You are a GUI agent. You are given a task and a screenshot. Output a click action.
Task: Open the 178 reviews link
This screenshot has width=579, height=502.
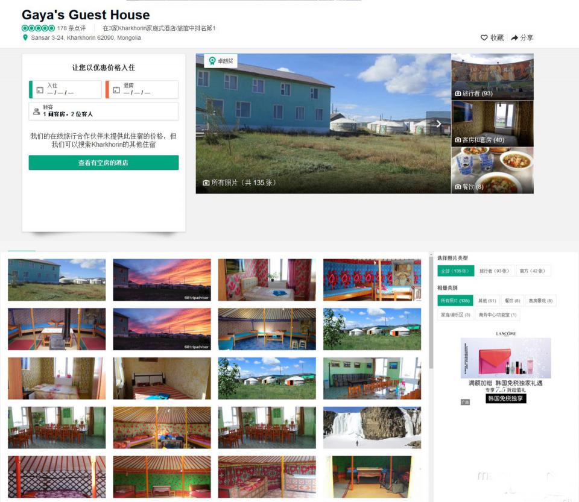click(x=71, y=28)
